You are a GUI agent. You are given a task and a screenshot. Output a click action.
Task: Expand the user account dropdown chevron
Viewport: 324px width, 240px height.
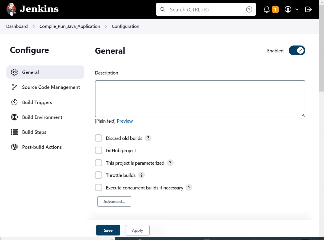pyautogui.click(x=297, y=10)
